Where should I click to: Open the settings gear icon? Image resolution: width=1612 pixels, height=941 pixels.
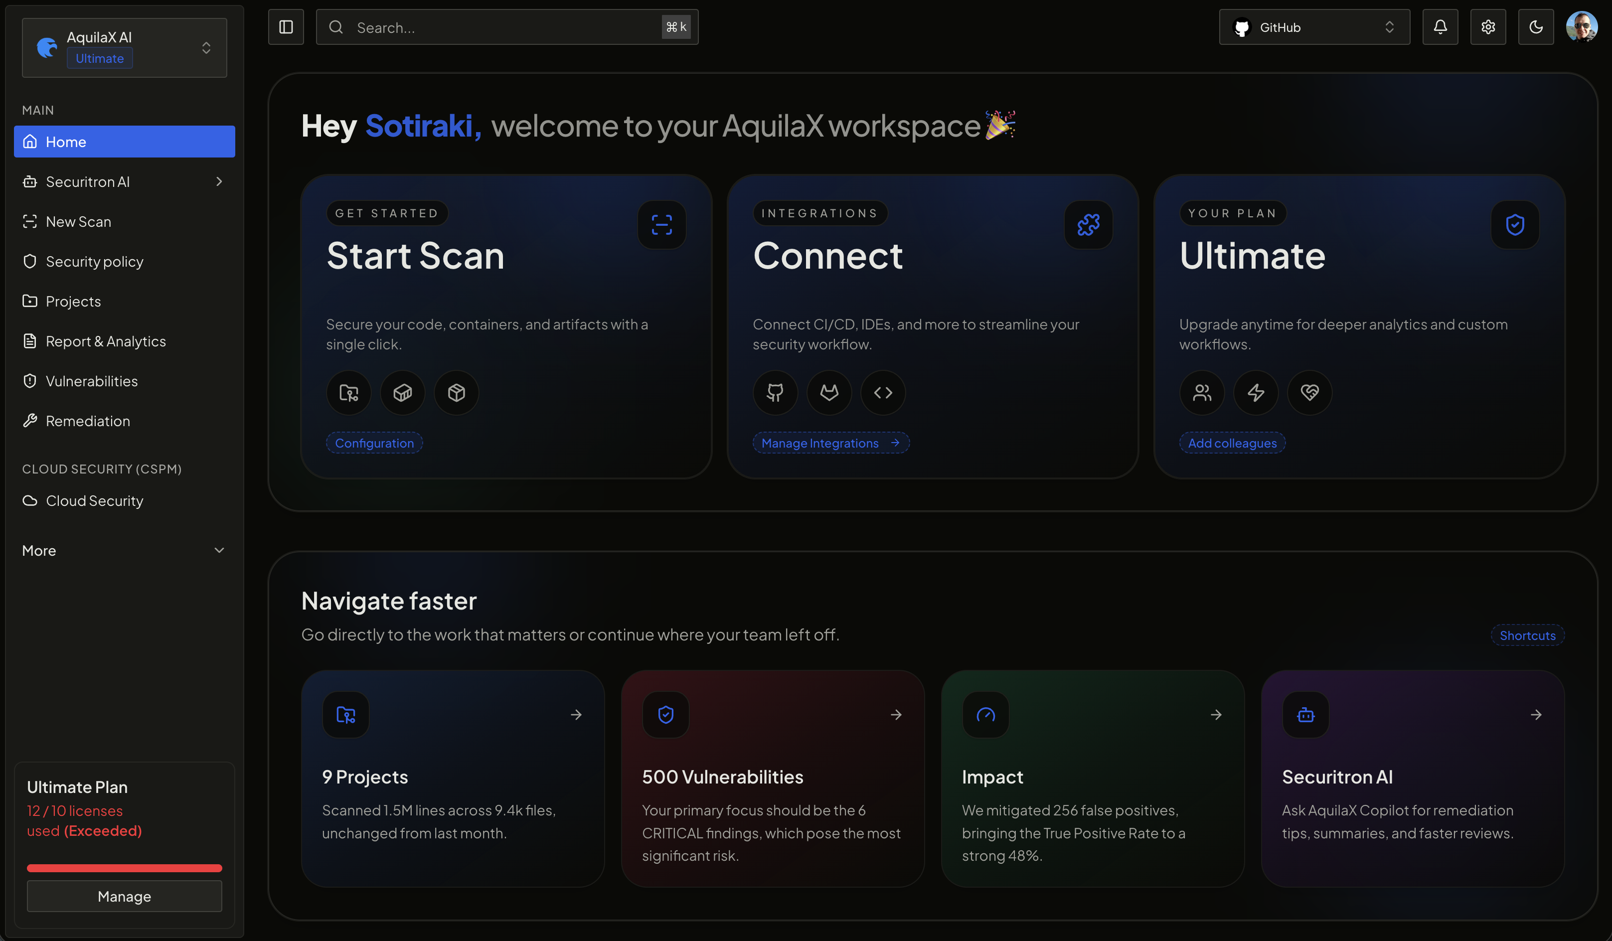tap(1488, 27)
